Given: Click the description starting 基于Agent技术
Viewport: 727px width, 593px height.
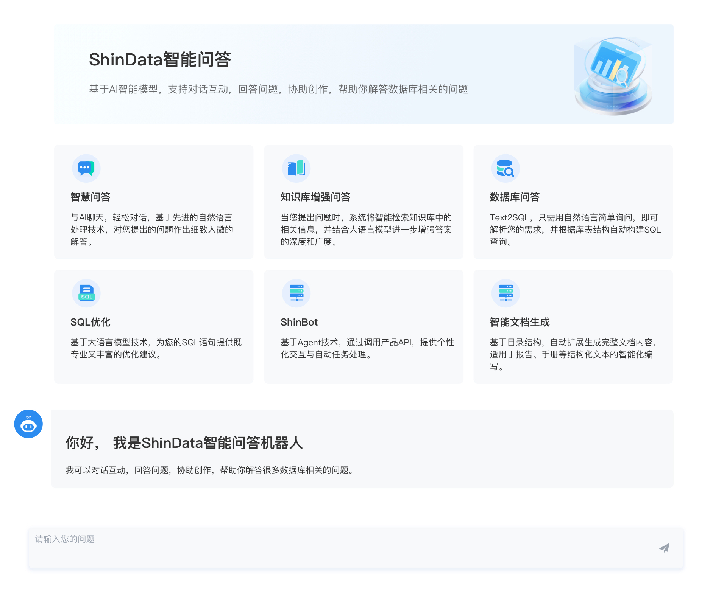Looking at the screenshot, I should (367, 348).
